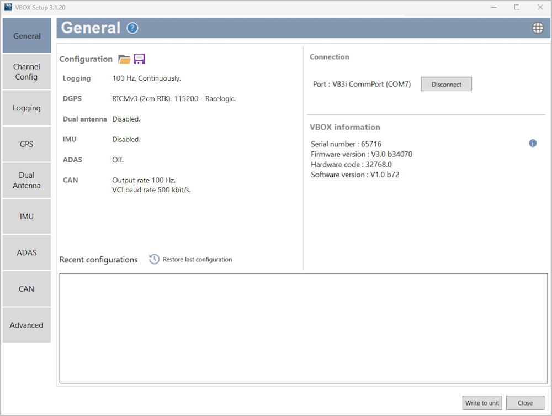Click the VBOX information info icon
The width and height of the screenshot is (552, 416).
pyautogui.click(x=533, y=143)
